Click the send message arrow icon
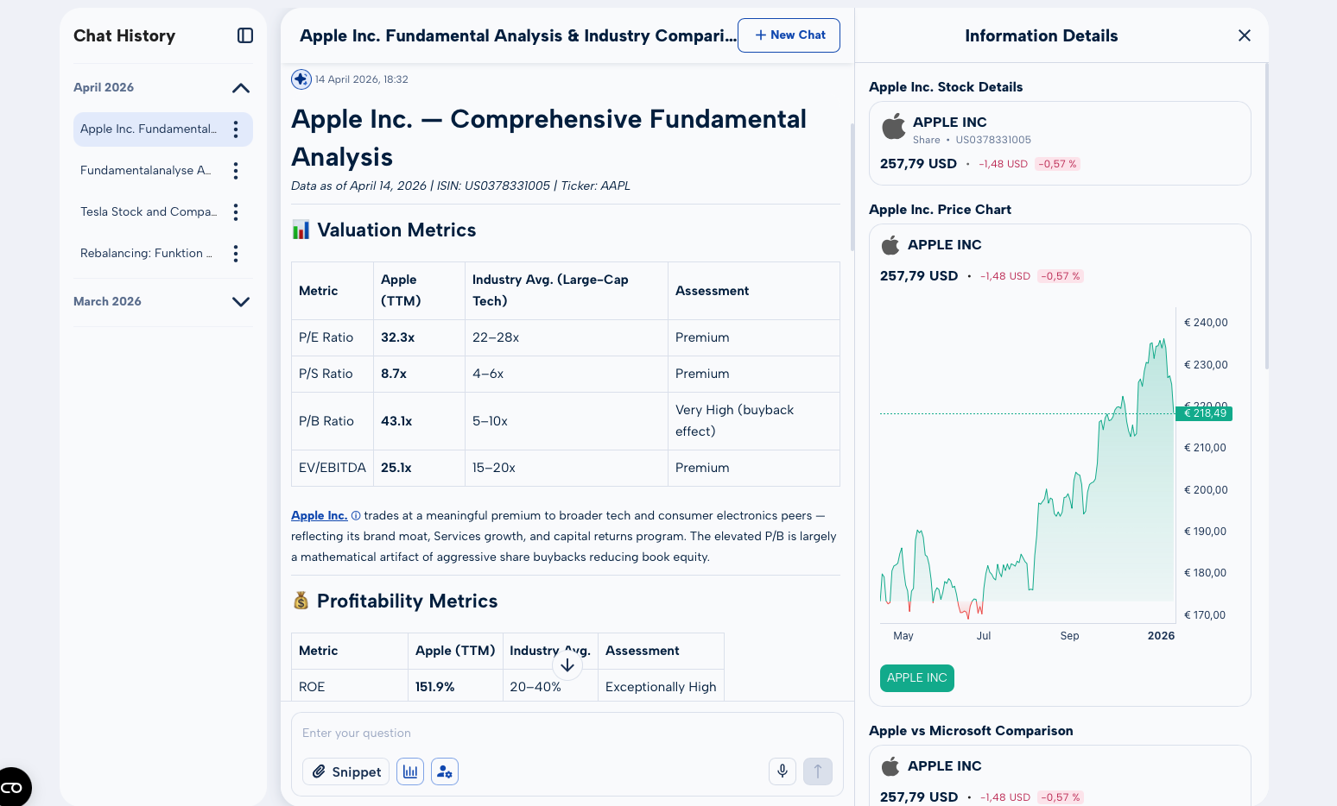The height and width of the screenshot is (806, 1337). [x=817, y=771]
